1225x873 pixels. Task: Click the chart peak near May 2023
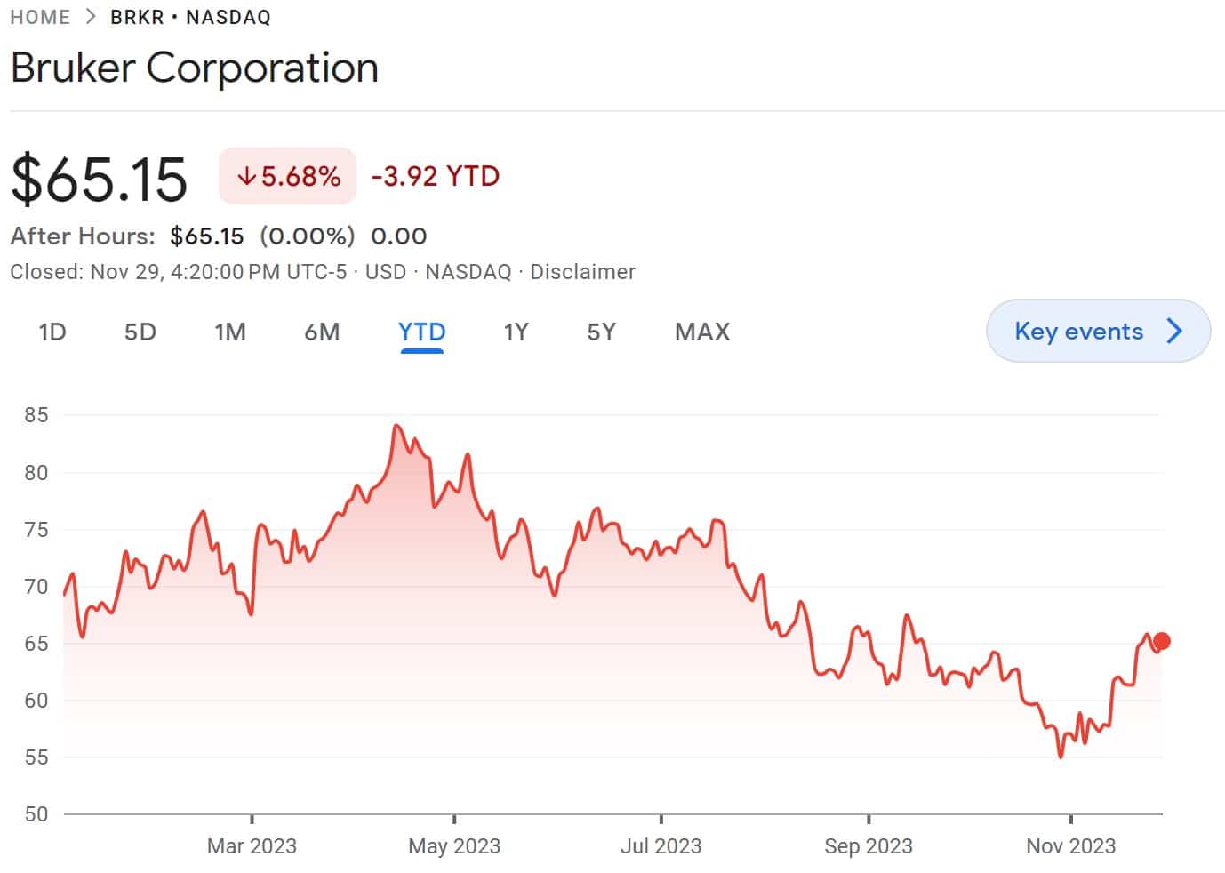[x=396, y=427]
